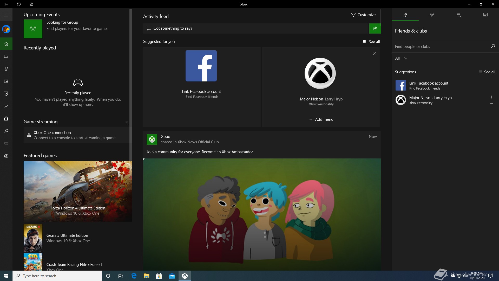Open Trending arrow icon in sidebar
This screenshot has width=499, height=281.
pos(6,106)
